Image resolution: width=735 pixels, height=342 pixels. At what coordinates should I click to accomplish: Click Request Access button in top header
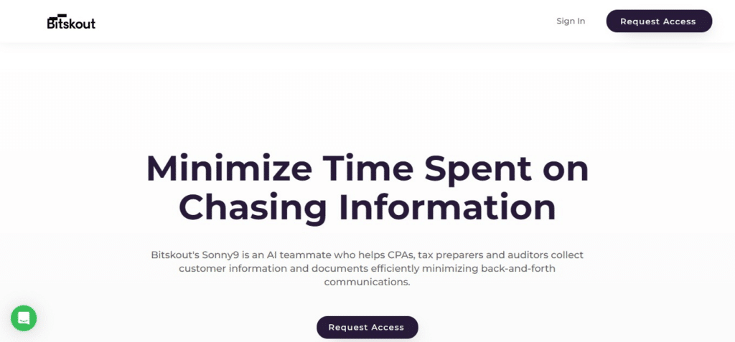coord(659,21)
